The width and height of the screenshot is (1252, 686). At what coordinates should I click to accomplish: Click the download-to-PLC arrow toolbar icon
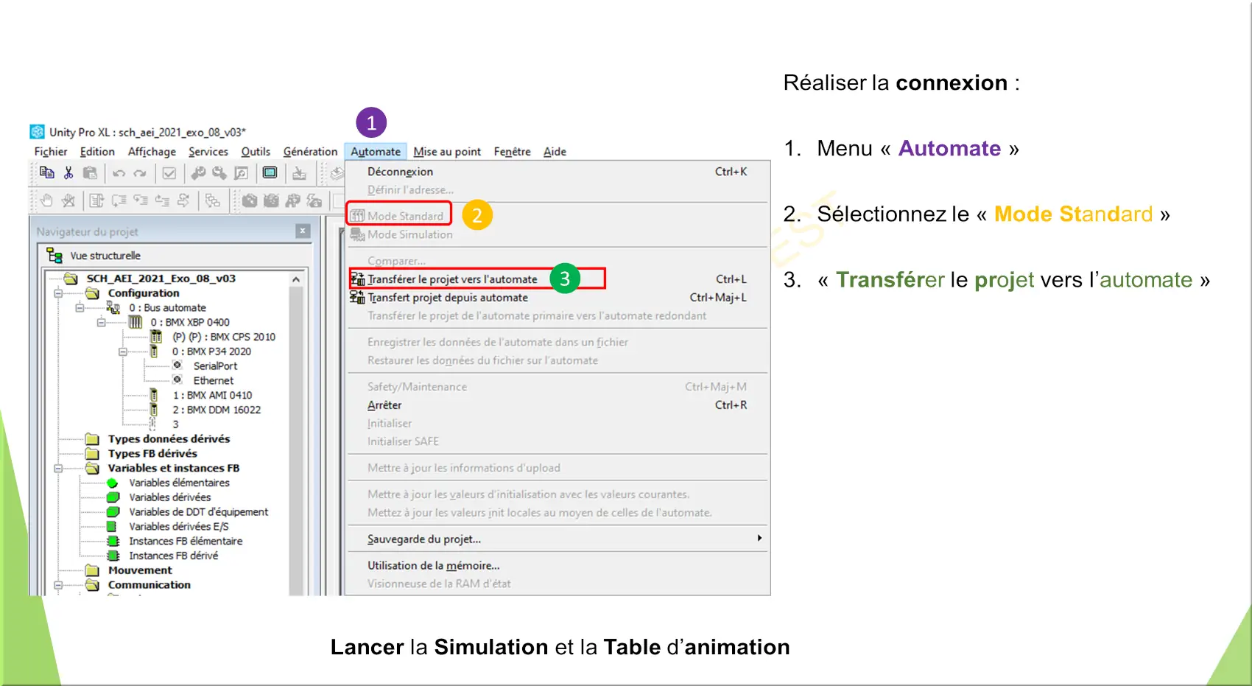[299, 172]
